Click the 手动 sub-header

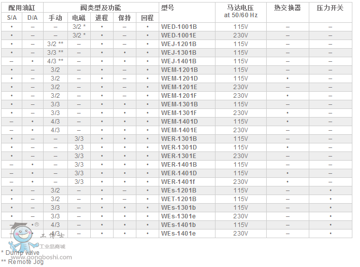click(55, 18)
